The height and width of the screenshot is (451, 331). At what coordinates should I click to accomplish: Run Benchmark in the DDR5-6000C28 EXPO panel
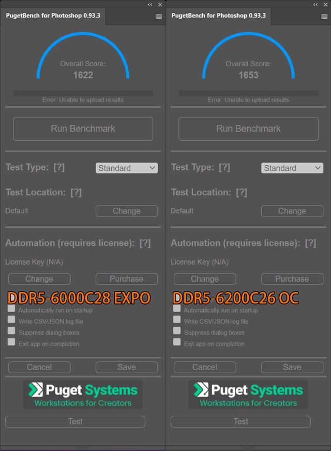83,128
